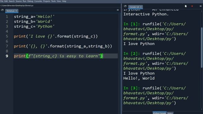
Task: Open the File menu
Action: point(2,1)
